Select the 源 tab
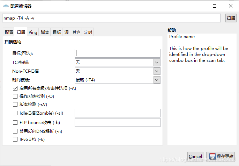 [x=66, y=32]
